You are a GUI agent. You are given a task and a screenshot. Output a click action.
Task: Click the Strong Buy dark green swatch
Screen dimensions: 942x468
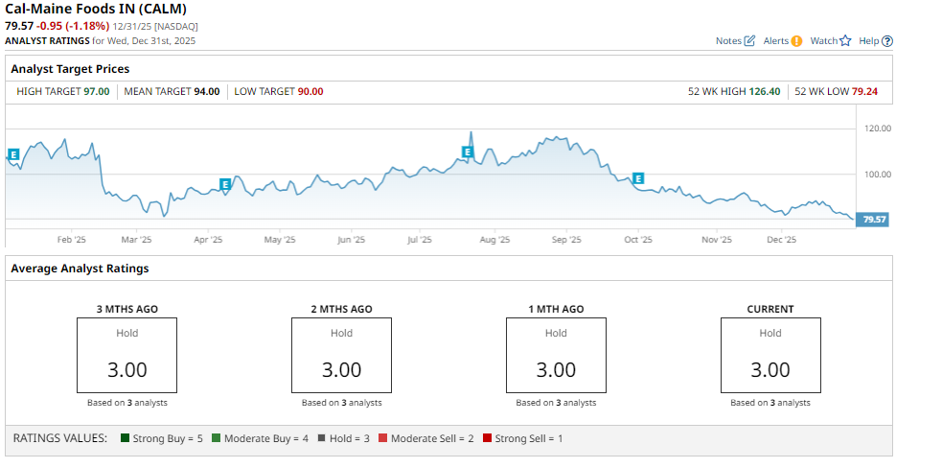pyautogui.click(x=125, y=439)
